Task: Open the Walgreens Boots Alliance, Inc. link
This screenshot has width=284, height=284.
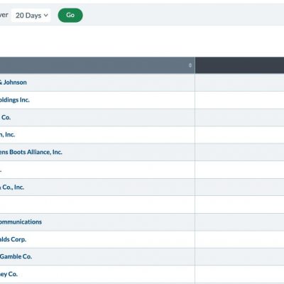Action: [x=31, y=152]
